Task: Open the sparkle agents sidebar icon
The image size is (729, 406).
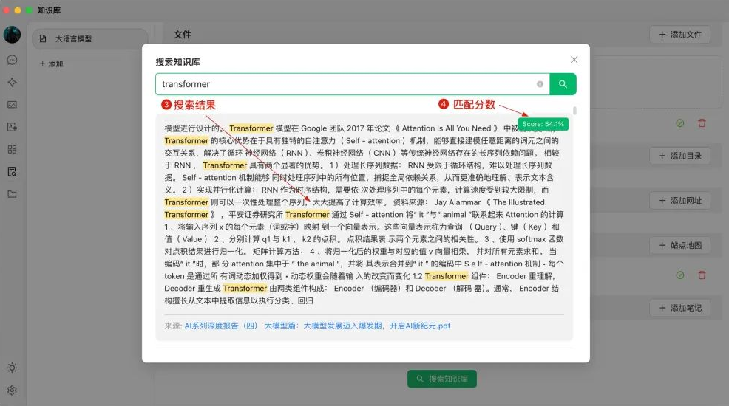Action: [12, 82]
